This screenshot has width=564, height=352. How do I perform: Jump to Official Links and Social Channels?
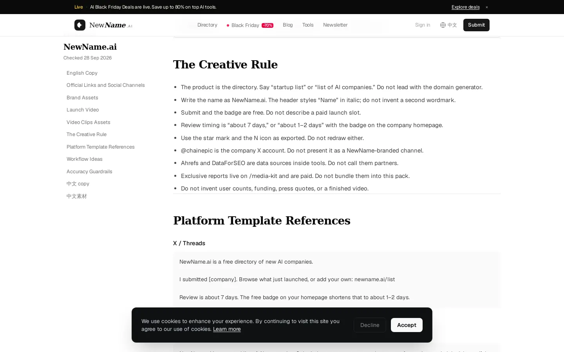[x=106, y=85]
